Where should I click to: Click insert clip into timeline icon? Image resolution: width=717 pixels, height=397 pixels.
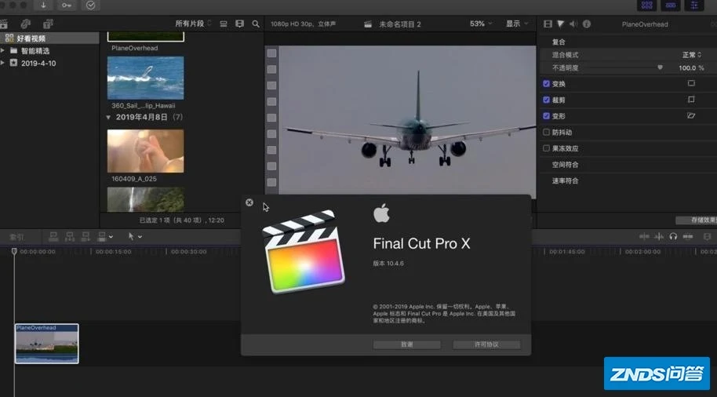point(70,236)
